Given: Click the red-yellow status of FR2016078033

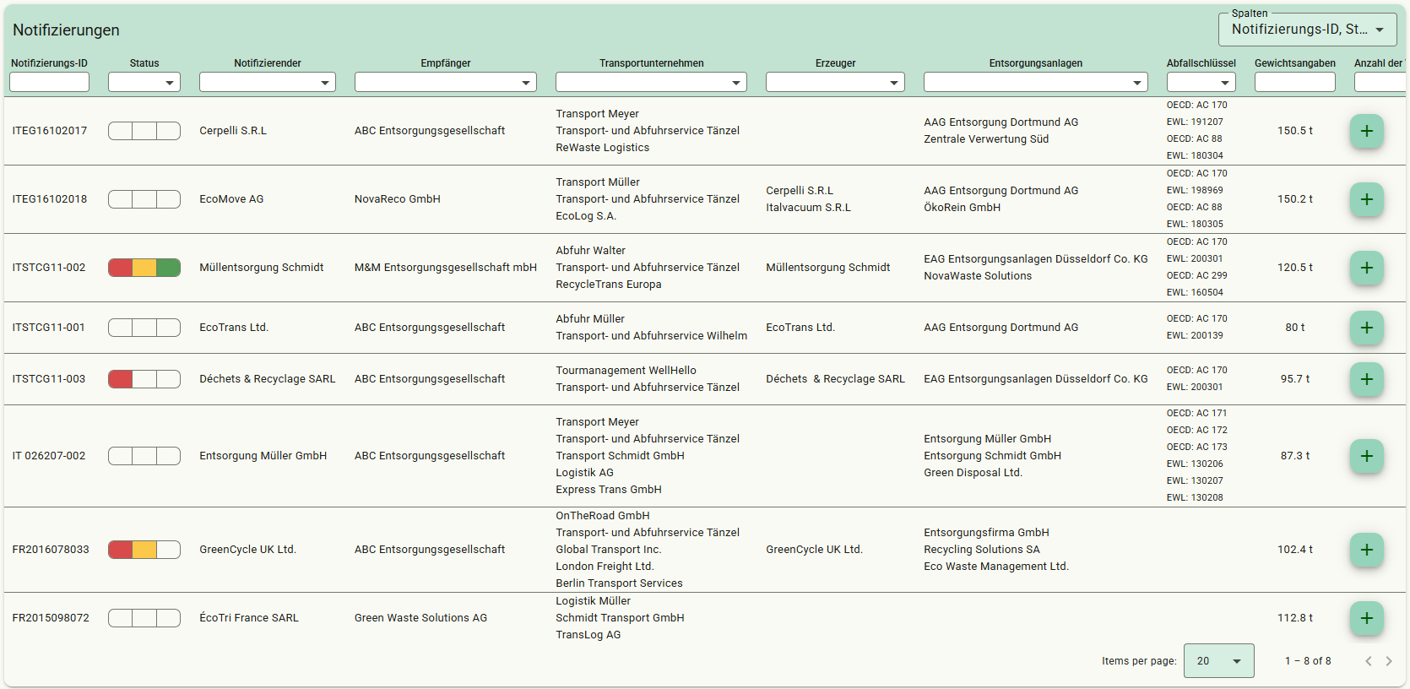Looking at the screenshot, I should 144,550.
